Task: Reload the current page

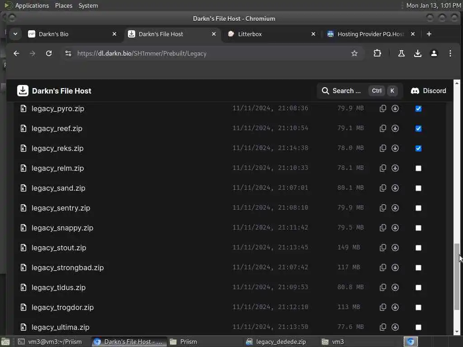Action: pos(49,53)
